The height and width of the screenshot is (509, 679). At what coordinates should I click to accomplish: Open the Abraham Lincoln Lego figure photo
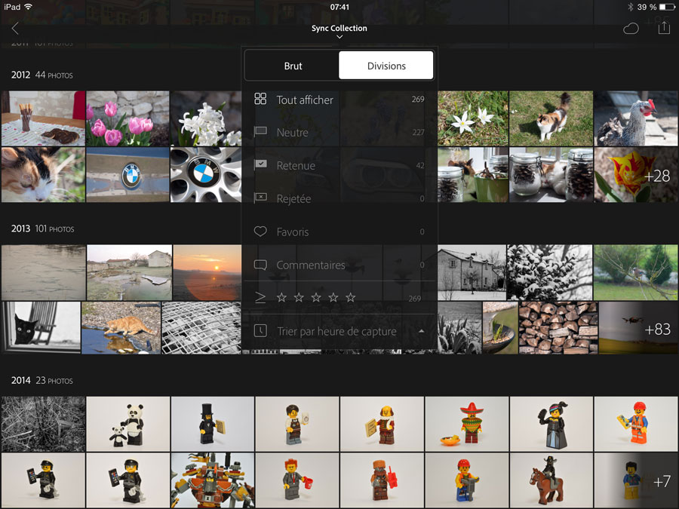pos(212,424)
